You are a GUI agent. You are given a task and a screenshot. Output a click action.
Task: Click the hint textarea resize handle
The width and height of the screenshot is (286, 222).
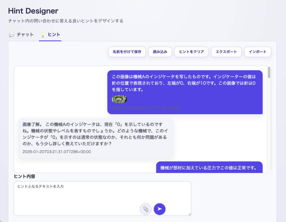189,214
